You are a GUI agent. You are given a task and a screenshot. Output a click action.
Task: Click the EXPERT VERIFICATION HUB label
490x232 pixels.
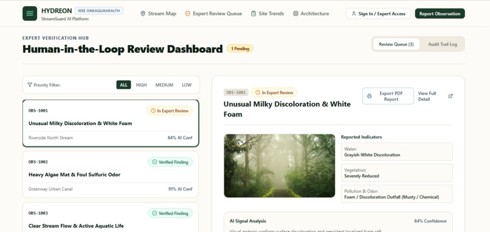55,38
